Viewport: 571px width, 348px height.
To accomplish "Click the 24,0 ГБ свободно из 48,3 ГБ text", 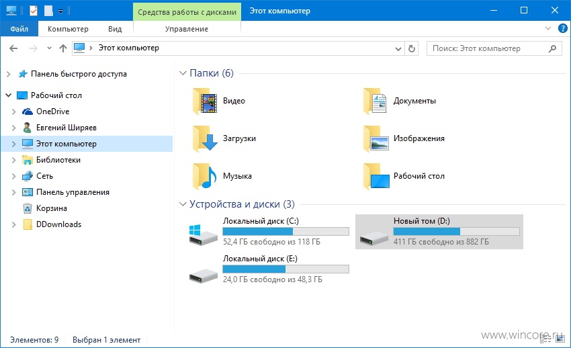I will pyautogui.click(x=272, y=279).
